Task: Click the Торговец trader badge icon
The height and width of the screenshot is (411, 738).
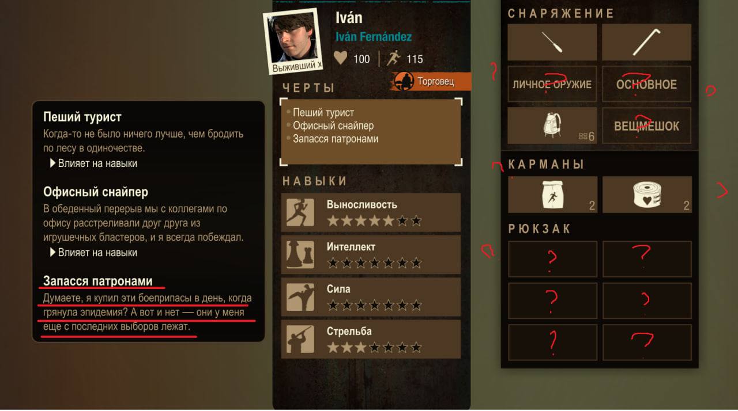Action: point(404,81)
